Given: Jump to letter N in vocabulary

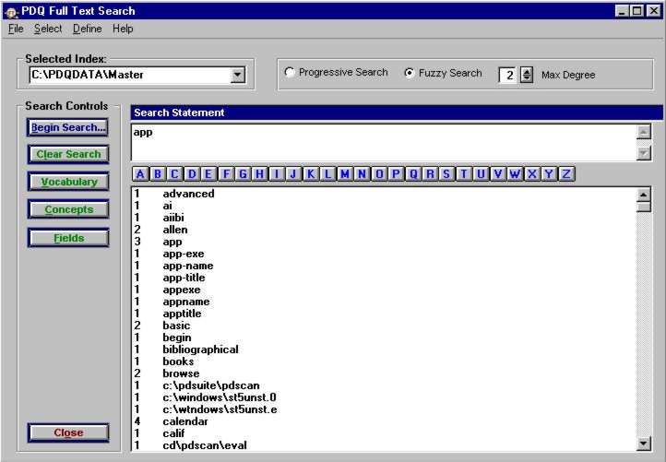Looking at the screenshot, I should (x=362, y=173).
